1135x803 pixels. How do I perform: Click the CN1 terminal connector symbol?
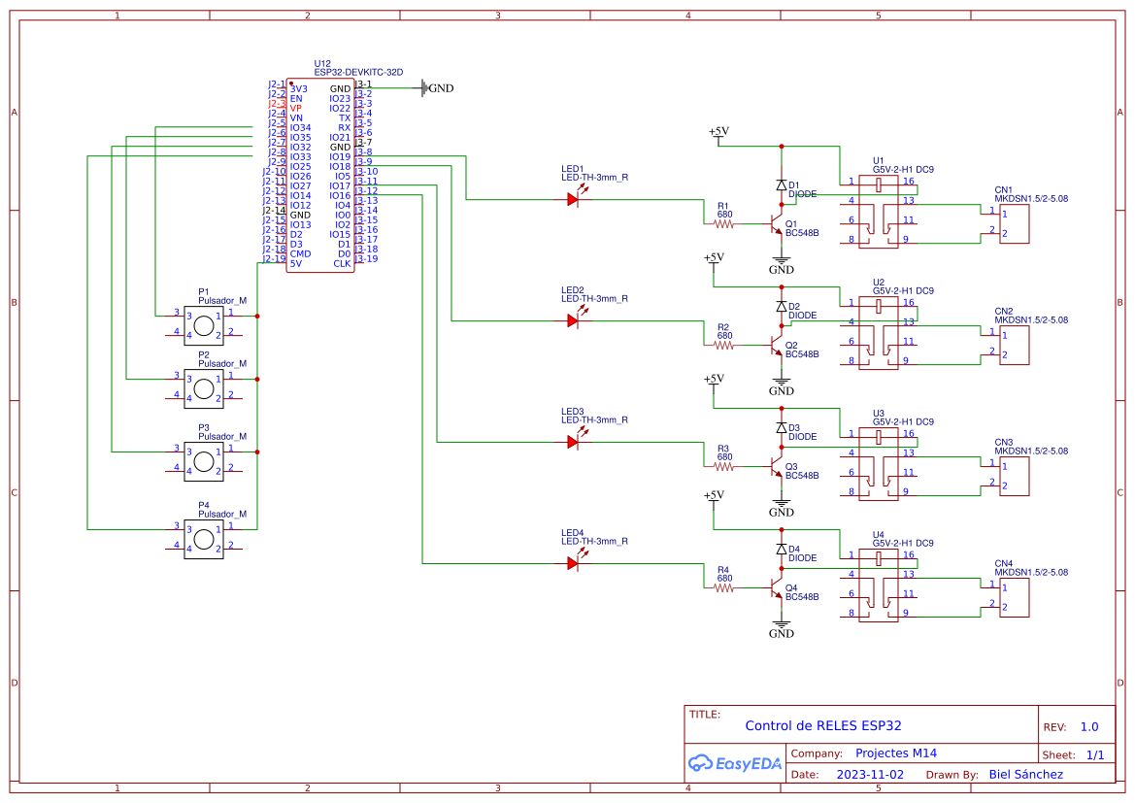(x=1014, y=223)
